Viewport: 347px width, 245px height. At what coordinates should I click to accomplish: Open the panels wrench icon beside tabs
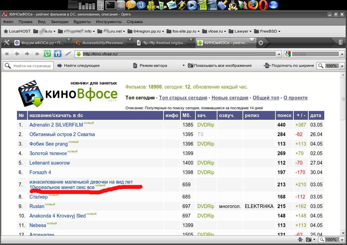(x=6, y=43)
